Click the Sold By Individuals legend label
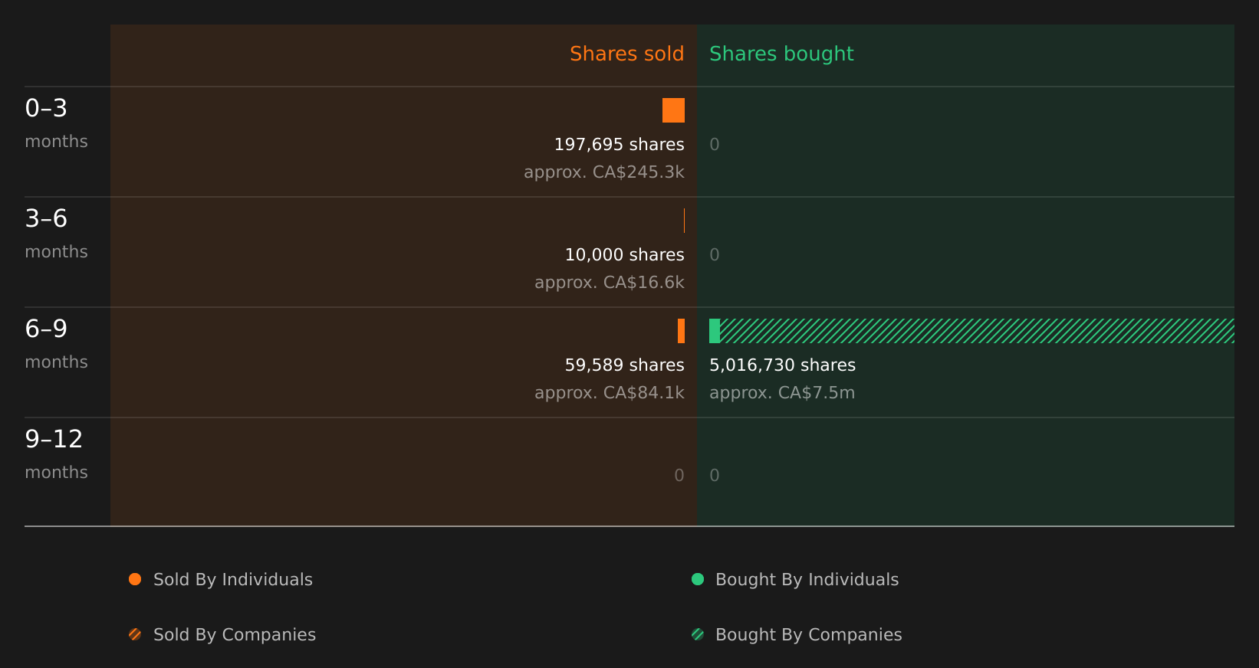Viewport: 1259px width, 668px height. 233,579
